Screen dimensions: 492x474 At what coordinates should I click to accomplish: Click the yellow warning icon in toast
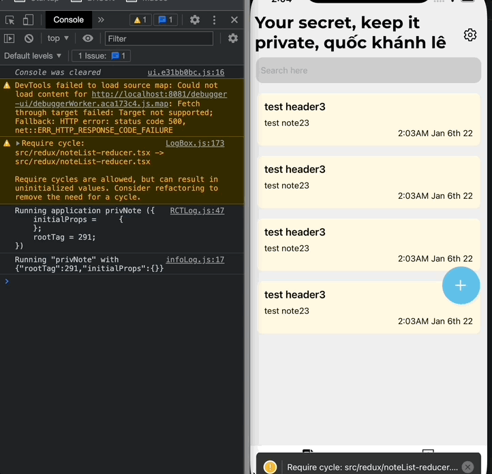click(270, 467)
